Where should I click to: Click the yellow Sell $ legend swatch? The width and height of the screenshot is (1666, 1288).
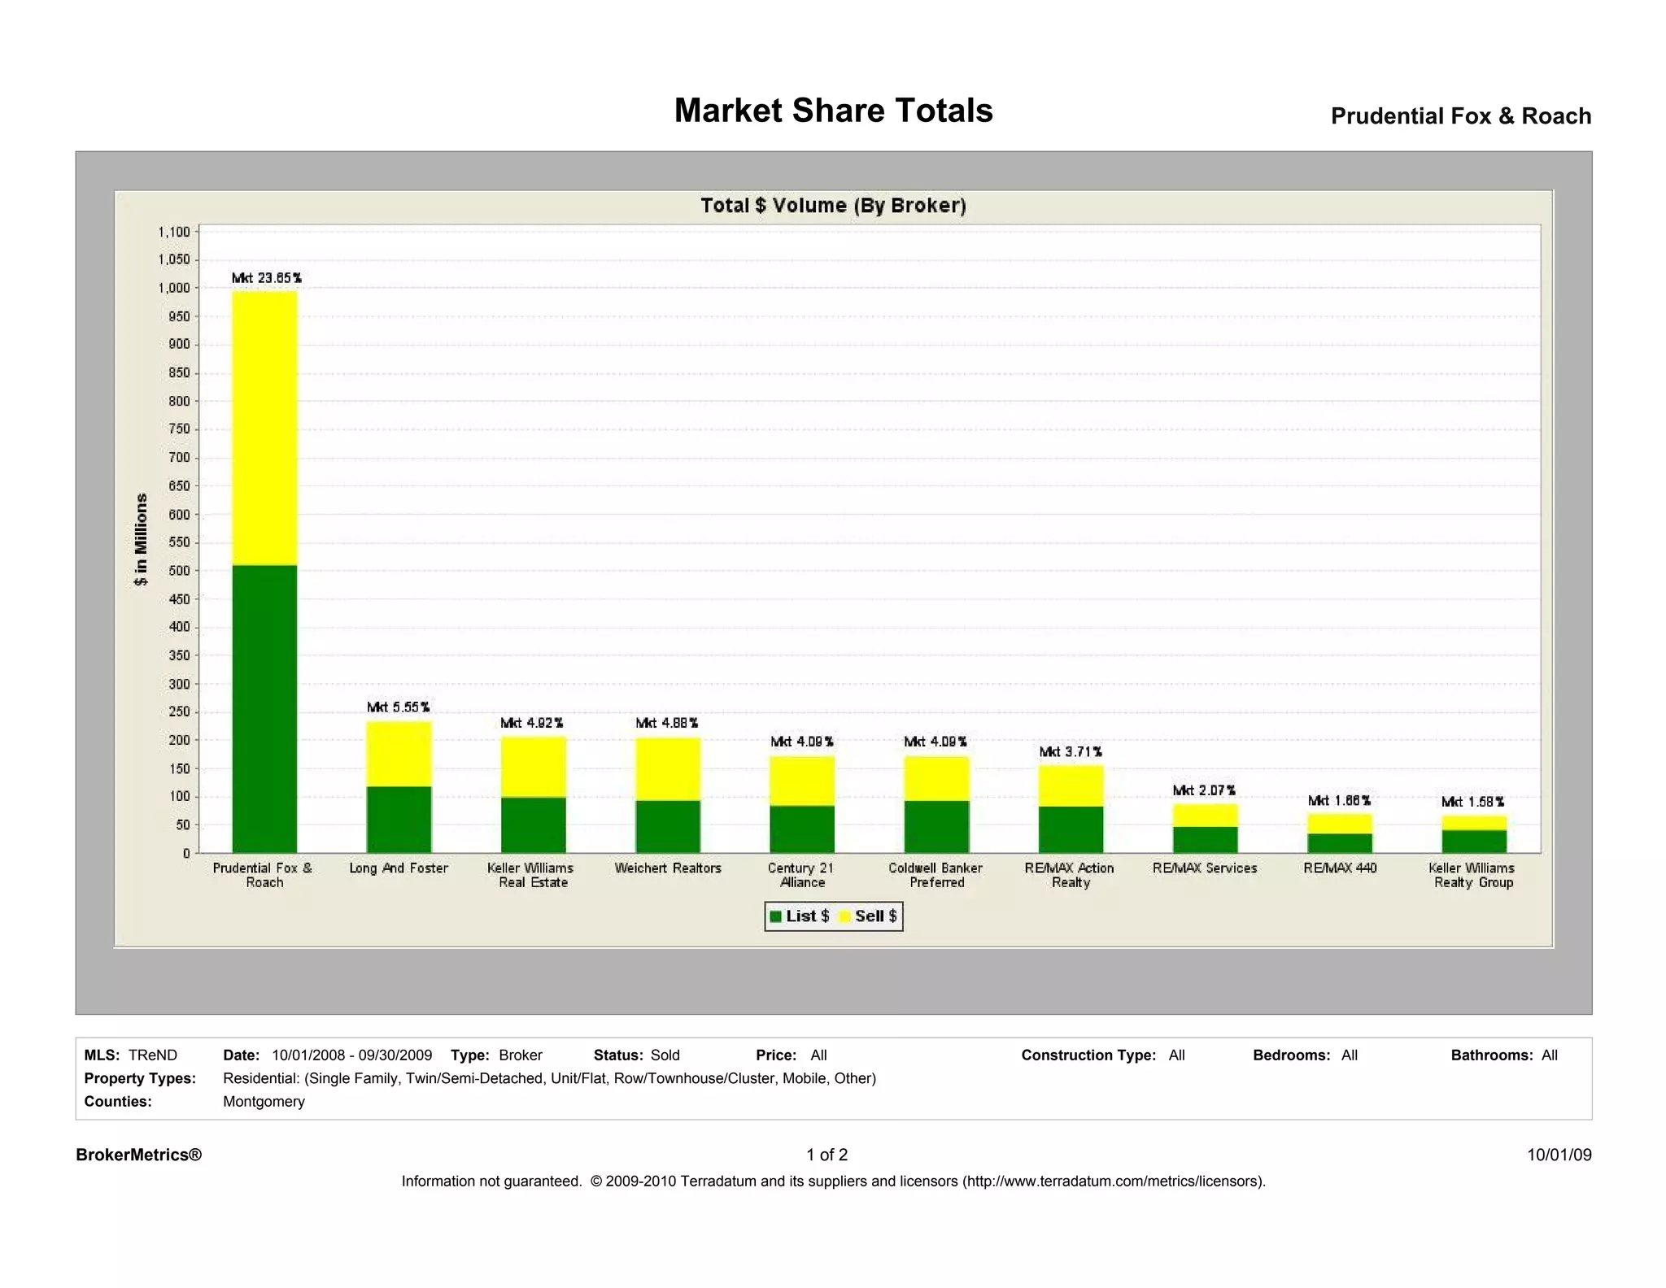844,916
